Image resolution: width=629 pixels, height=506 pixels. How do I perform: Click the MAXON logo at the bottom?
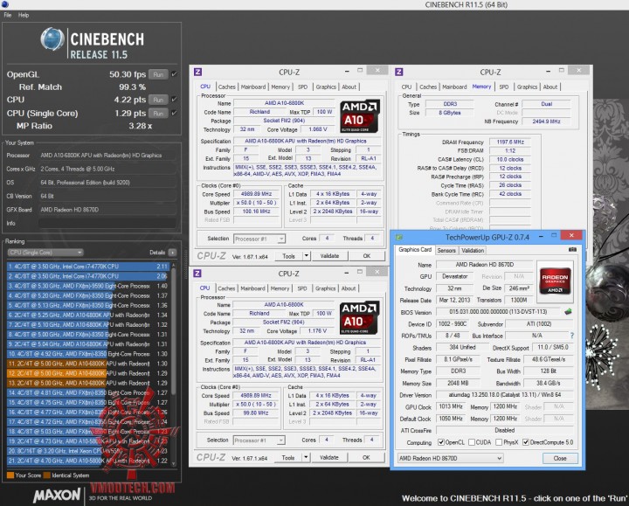click(x=57, y=496)
